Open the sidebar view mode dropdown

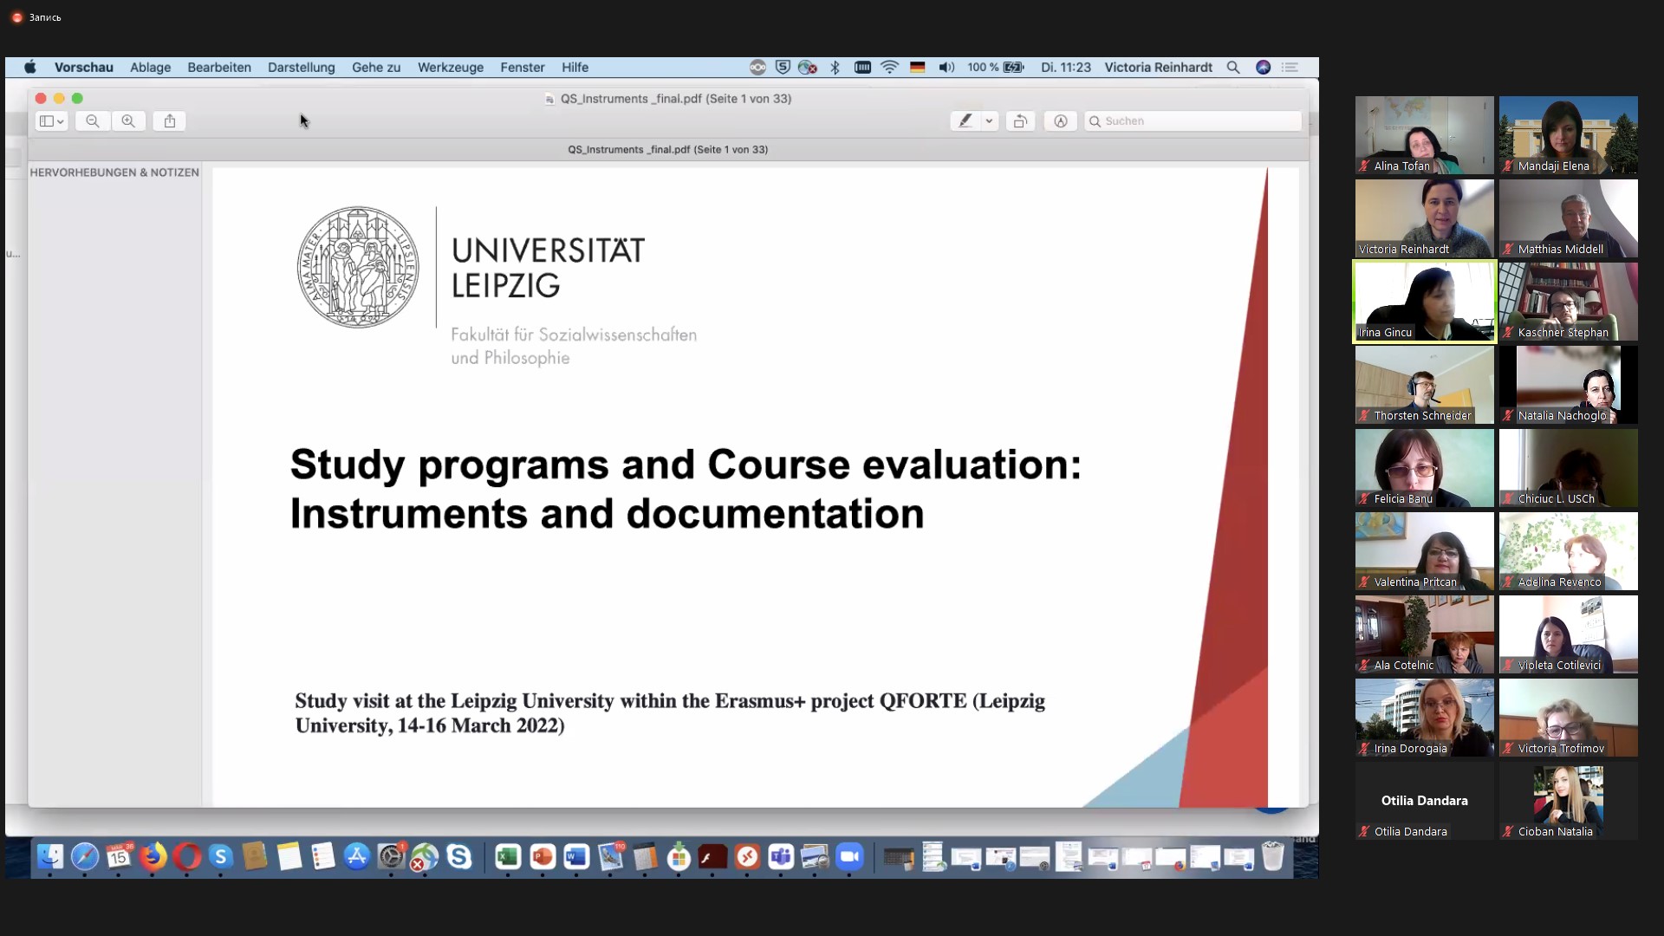52,121
